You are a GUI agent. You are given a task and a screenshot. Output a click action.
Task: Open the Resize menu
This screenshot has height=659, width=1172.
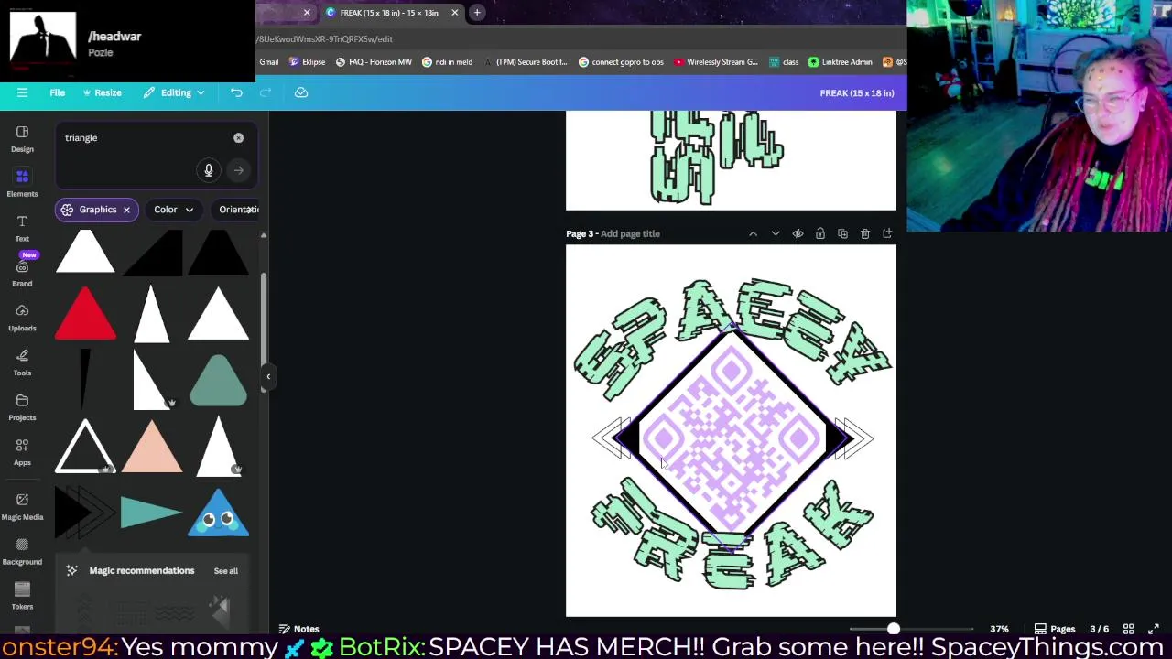tap(102, 92)
